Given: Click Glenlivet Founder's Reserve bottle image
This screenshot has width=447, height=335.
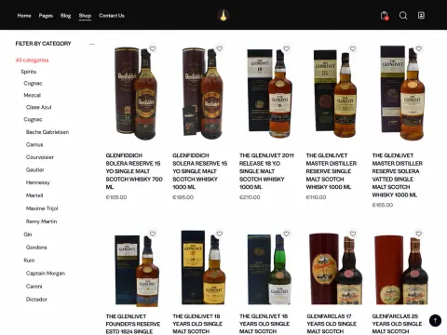Looking at the screenshot, I should click(x=137, y=271).
